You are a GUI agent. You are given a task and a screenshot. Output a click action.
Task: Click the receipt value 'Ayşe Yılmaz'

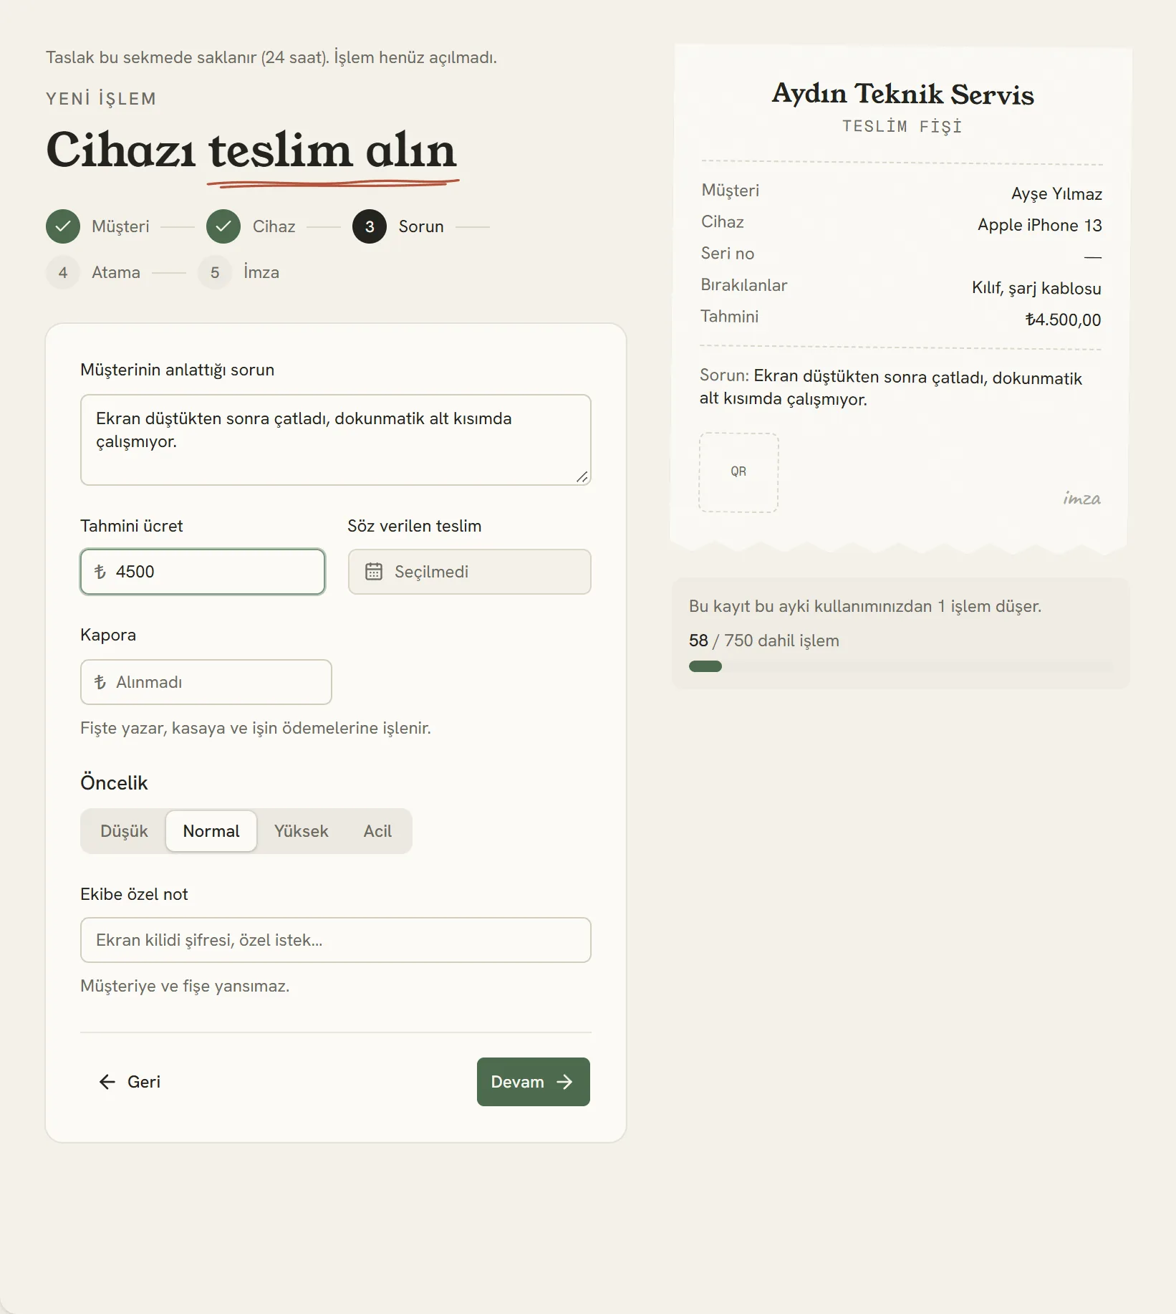[x=1056, y=194]
